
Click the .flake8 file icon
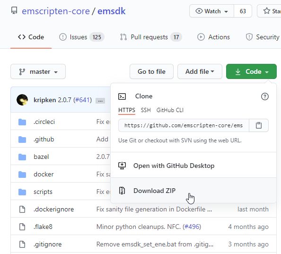point(22,227)
